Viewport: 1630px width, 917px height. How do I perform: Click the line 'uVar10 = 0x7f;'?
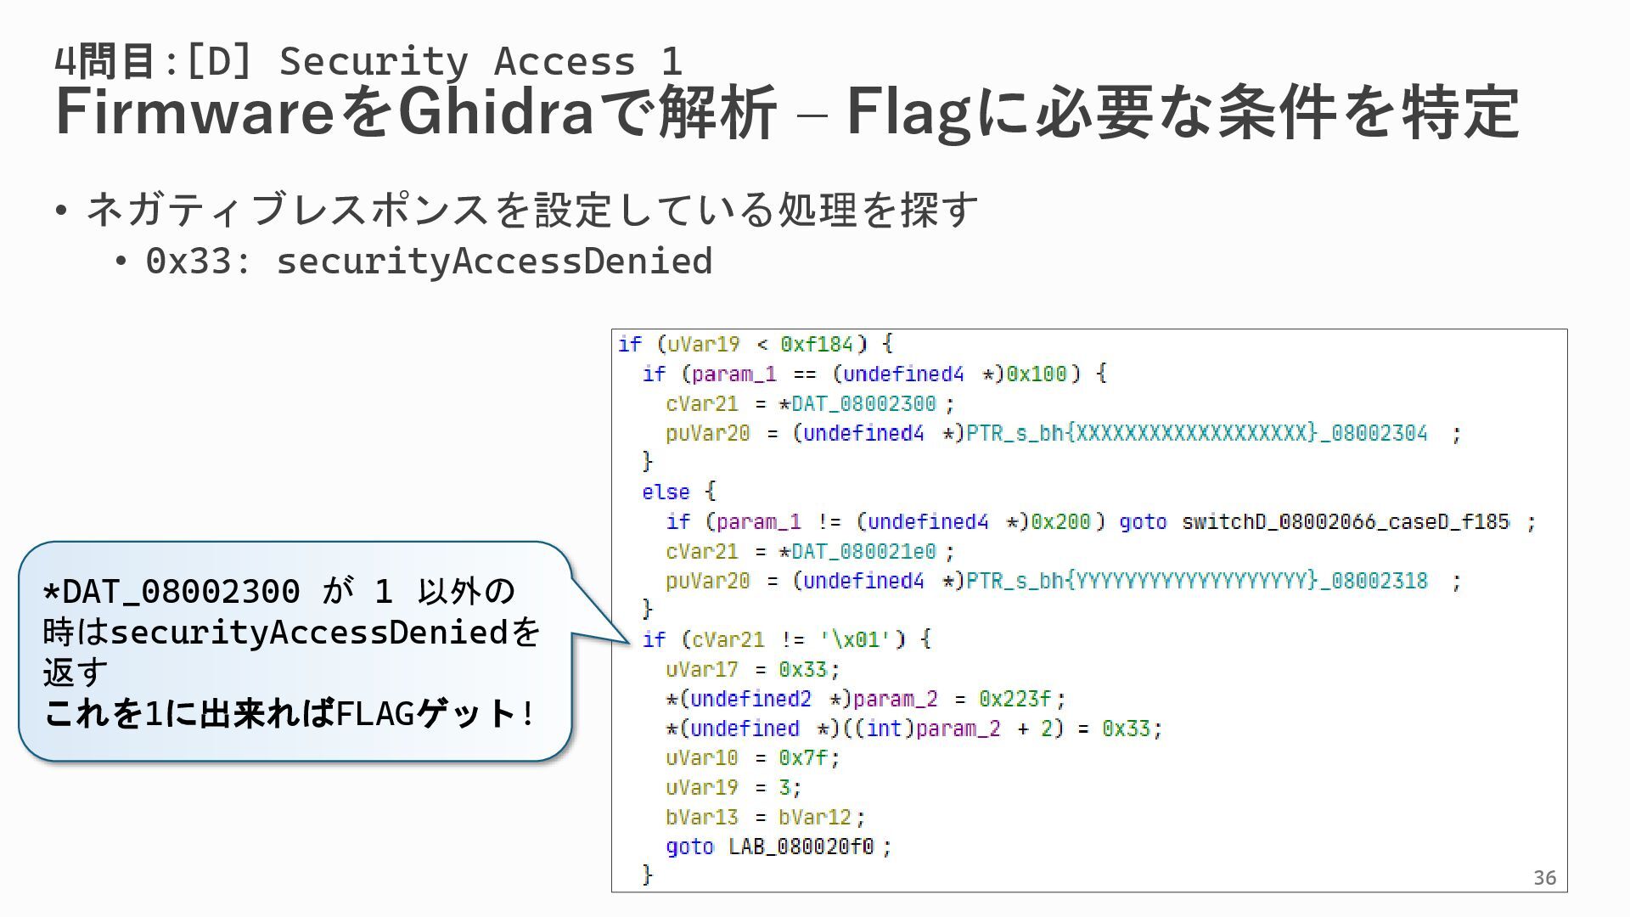coord(752,757)
